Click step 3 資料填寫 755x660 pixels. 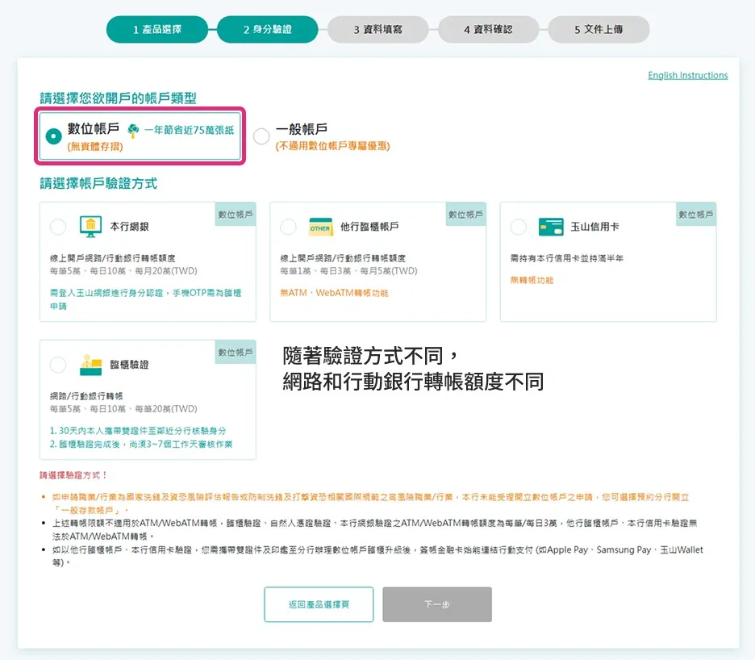(377, 29)
